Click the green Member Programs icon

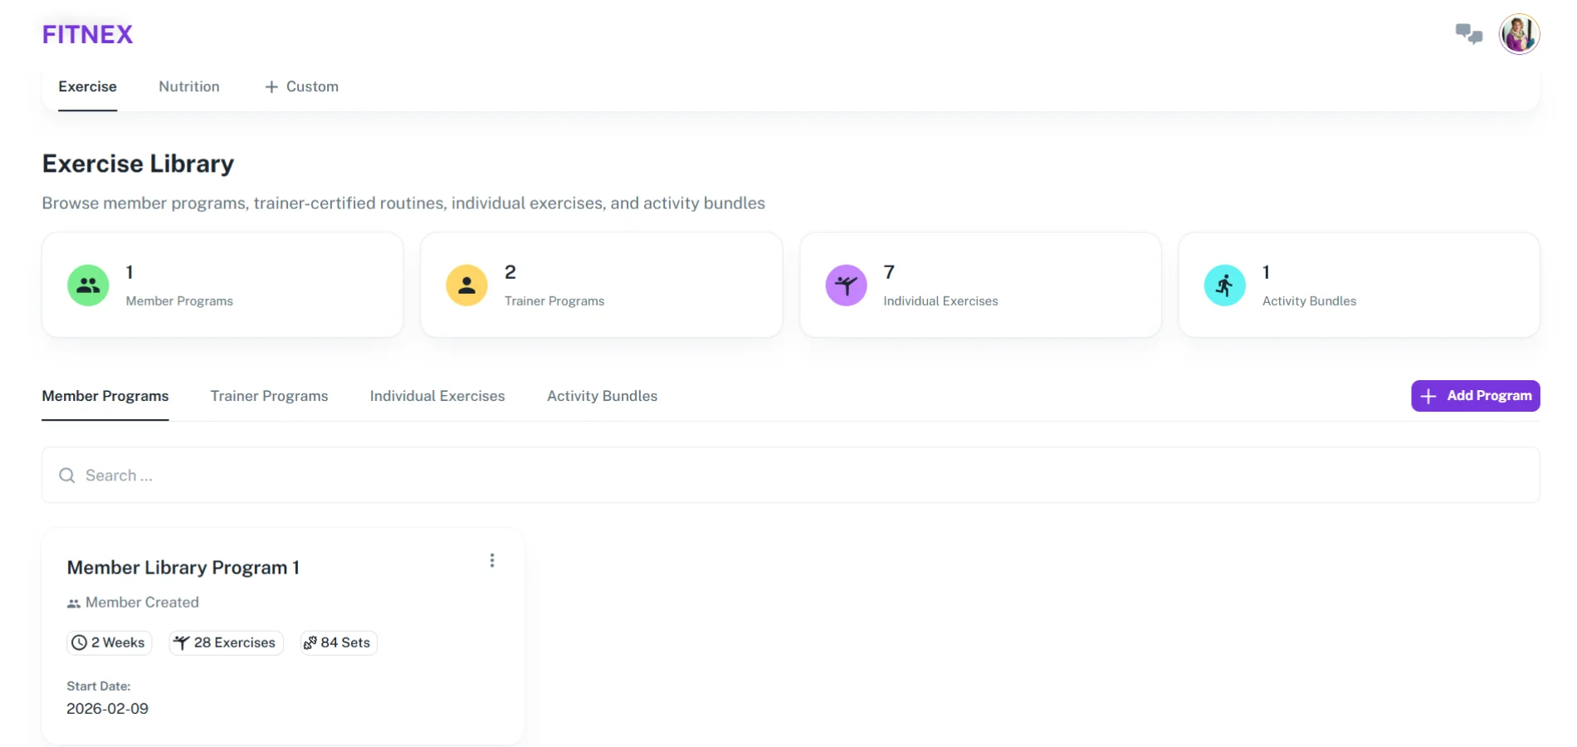[x=88, y=286]
